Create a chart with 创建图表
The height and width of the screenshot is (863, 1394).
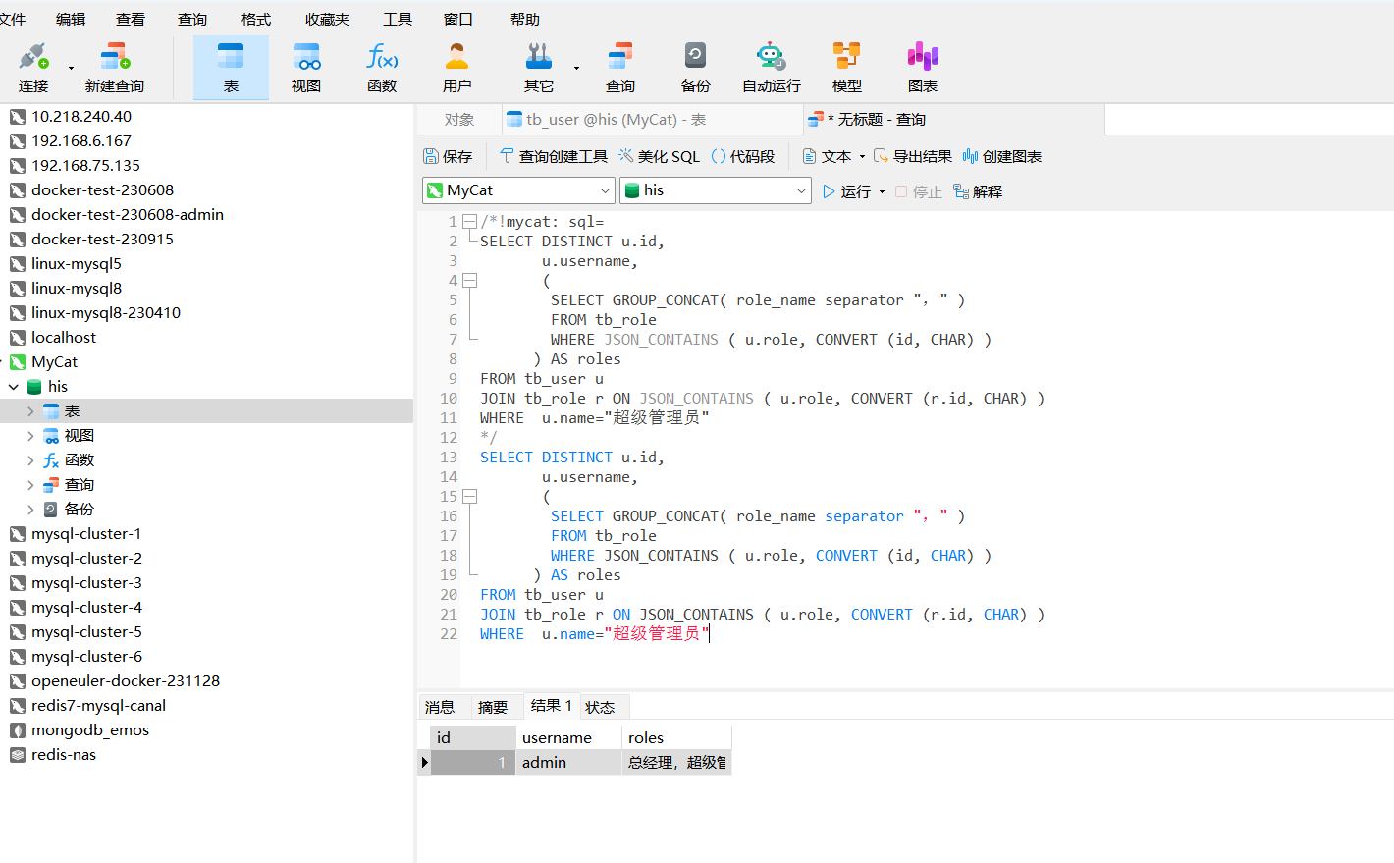coord(1002,156)
